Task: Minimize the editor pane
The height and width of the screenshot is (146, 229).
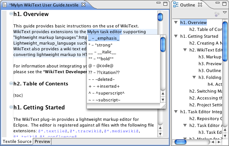Action: (x=159, y=3)
